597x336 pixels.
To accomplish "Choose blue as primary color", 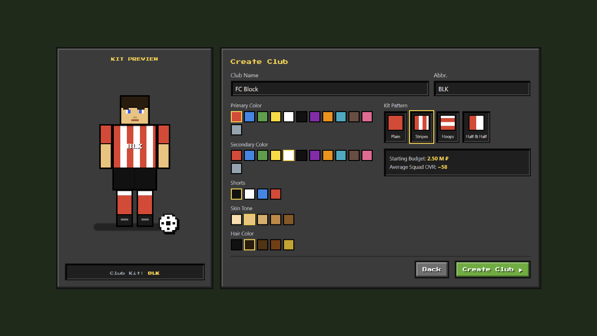I will click(x=250, y=117).
